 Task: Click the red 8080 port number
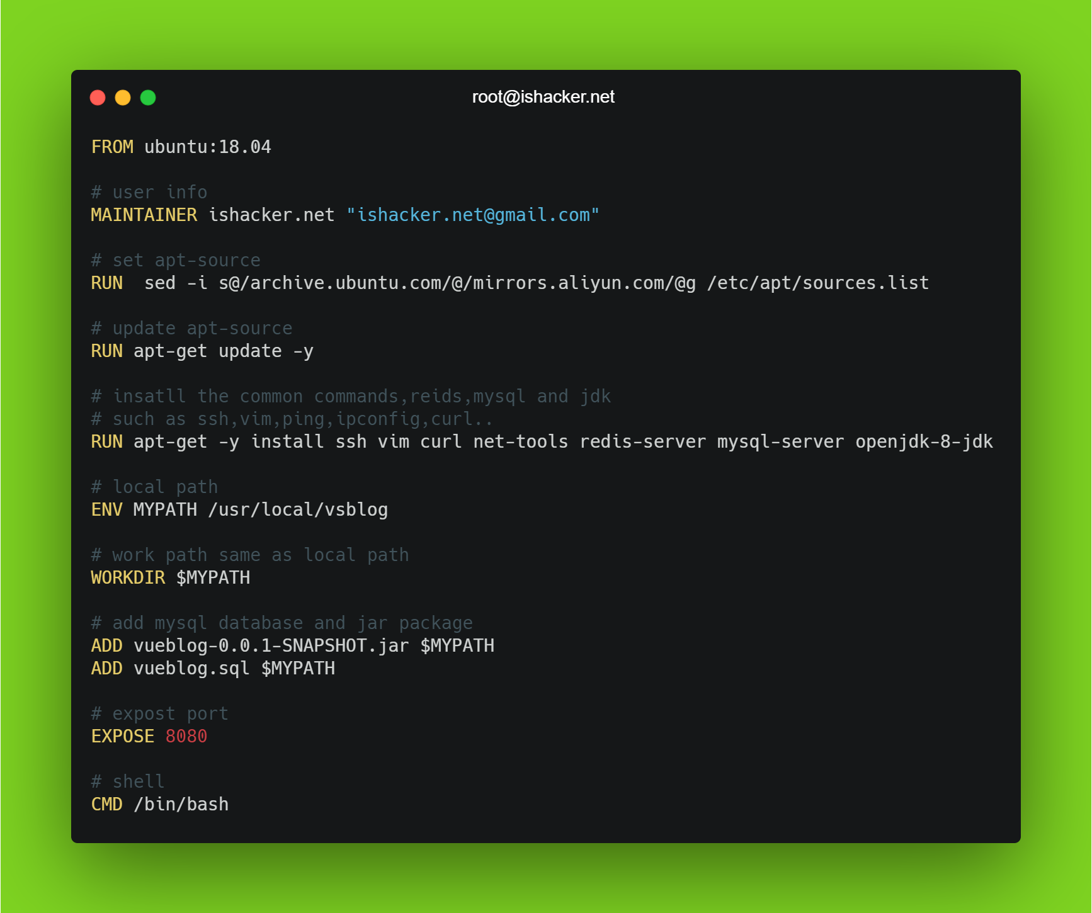coord(186,736)
